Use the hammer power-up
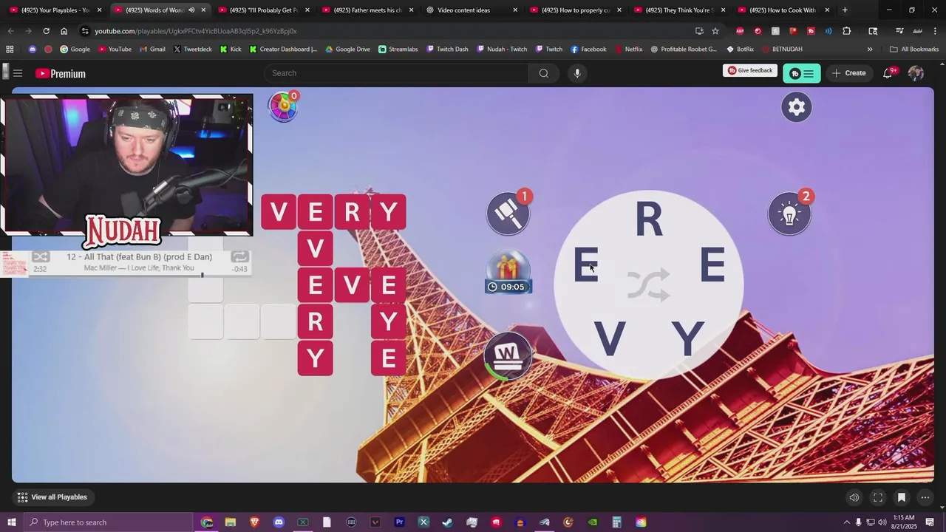The width and height of the screenshot is (946, 532). coord(508,214)
